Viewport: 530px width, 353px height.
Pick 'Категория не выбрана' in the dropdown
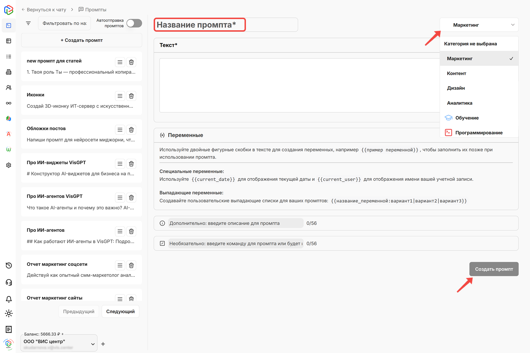(470, 44)
